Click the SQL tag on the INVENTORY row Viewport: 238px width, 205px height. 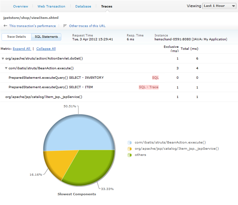pos(155,78)
